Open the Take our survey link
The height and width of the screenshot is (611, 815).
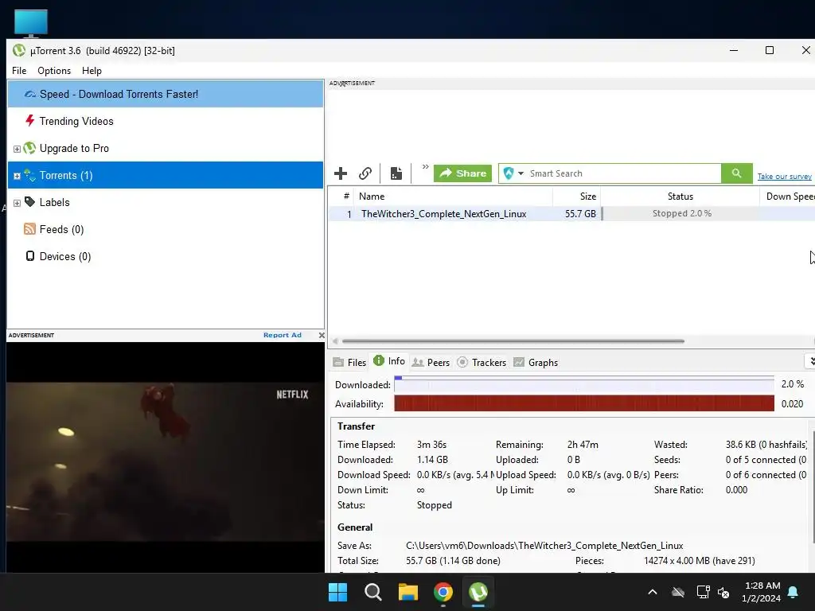[784, 177]
